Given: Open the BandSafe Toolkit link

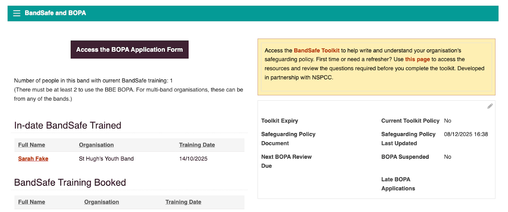Looking at the screenshot, I should click(x=317, y=50).
